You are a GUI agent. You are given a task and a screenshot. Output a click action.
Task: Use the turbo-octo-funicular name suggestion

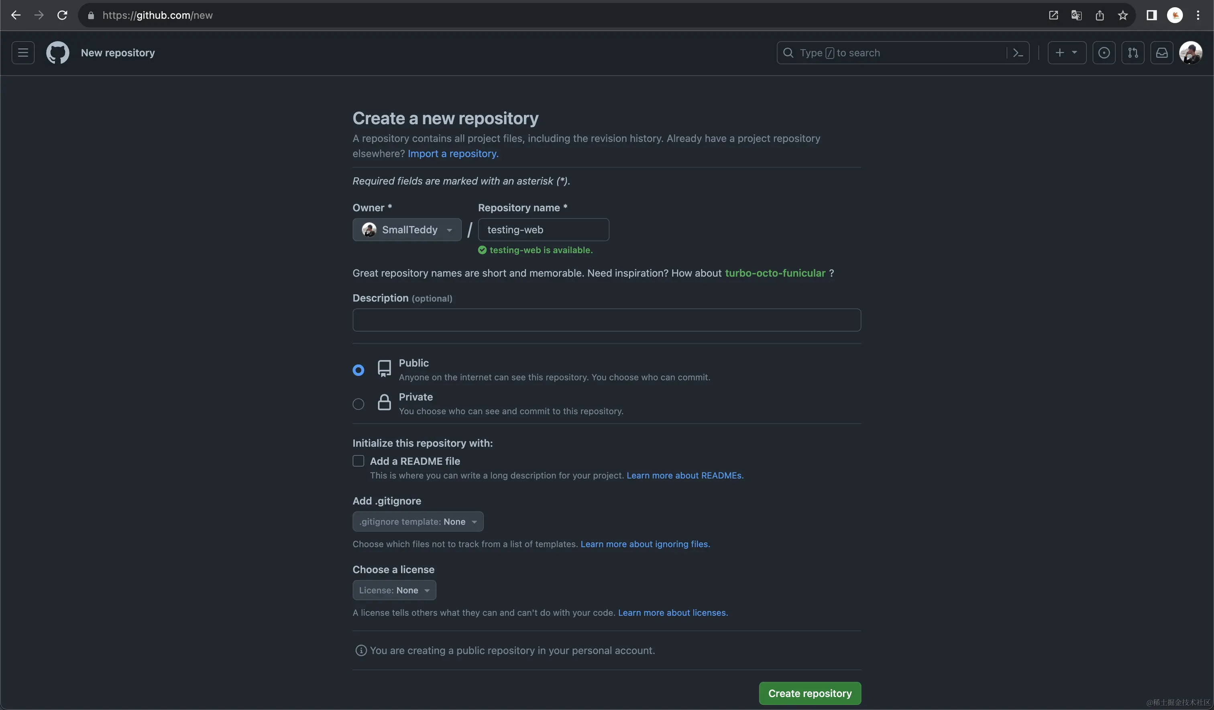tap(775, 273)
